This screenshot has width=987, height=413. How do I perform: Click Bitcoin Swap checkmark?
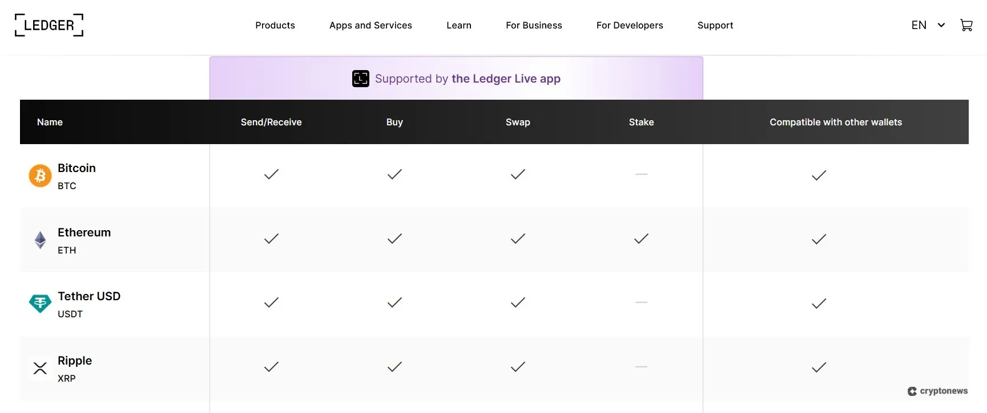pyautogui.click(x=518, y=174)
